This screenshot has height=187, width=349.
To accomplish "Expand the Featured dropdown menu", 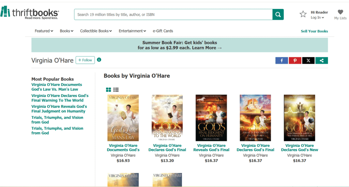I will (44, 31).
